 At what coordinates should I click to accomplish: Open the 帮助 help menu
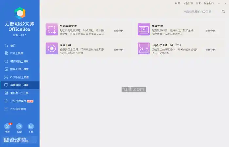198,3
